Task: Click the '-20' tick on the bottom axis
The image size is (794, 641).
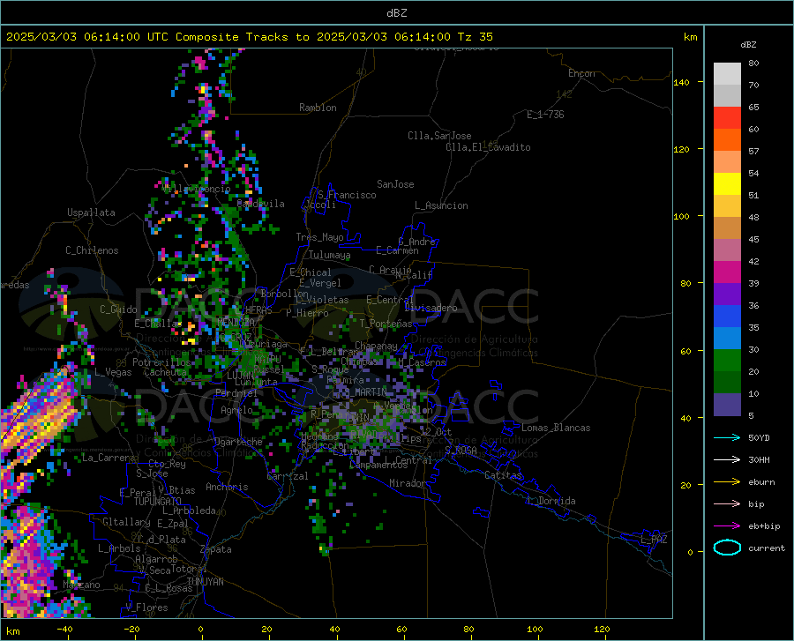Action: click(x=131, y=630)
